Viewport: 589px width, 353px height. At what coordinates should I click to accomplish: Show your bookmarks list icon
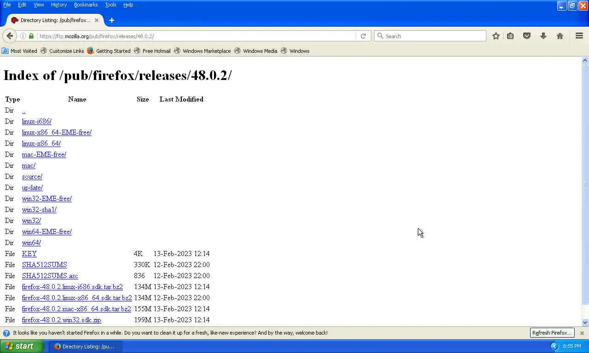510,36
